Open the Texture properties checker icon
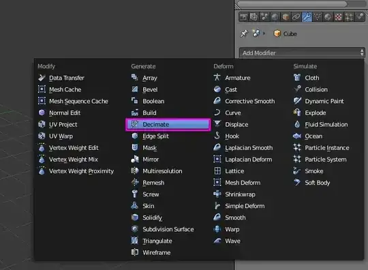Image resolution: width=368 pixels, height=270 pixels. pos(339,17)
